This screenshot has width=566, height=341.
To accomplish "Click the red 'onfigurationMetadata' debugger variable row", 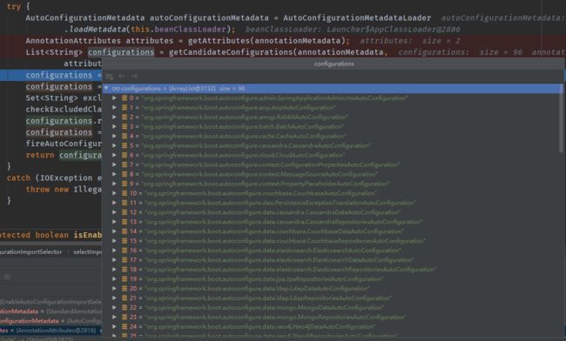I will [x=51, y=321].
